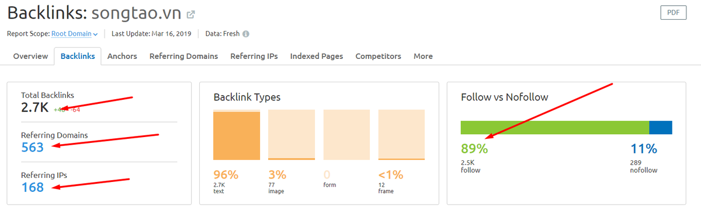This screenshot has width=701, height=217.
Task: Click the PDF export button
Action: [x=674, y=13]
